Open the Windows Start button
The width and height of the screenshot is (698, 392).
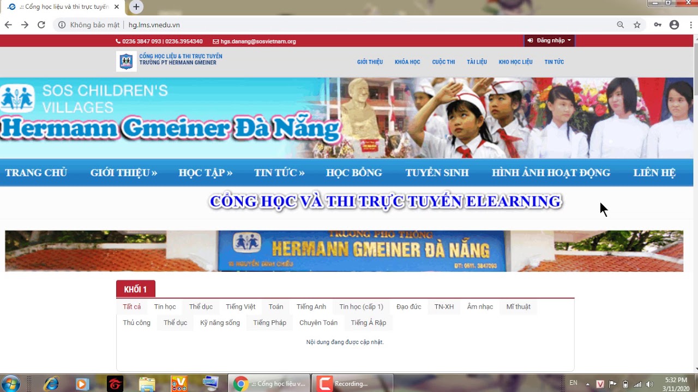tap(10, 383)
